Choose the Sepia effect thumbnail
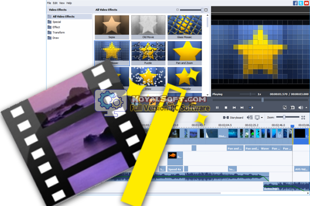 click(112, 27)
